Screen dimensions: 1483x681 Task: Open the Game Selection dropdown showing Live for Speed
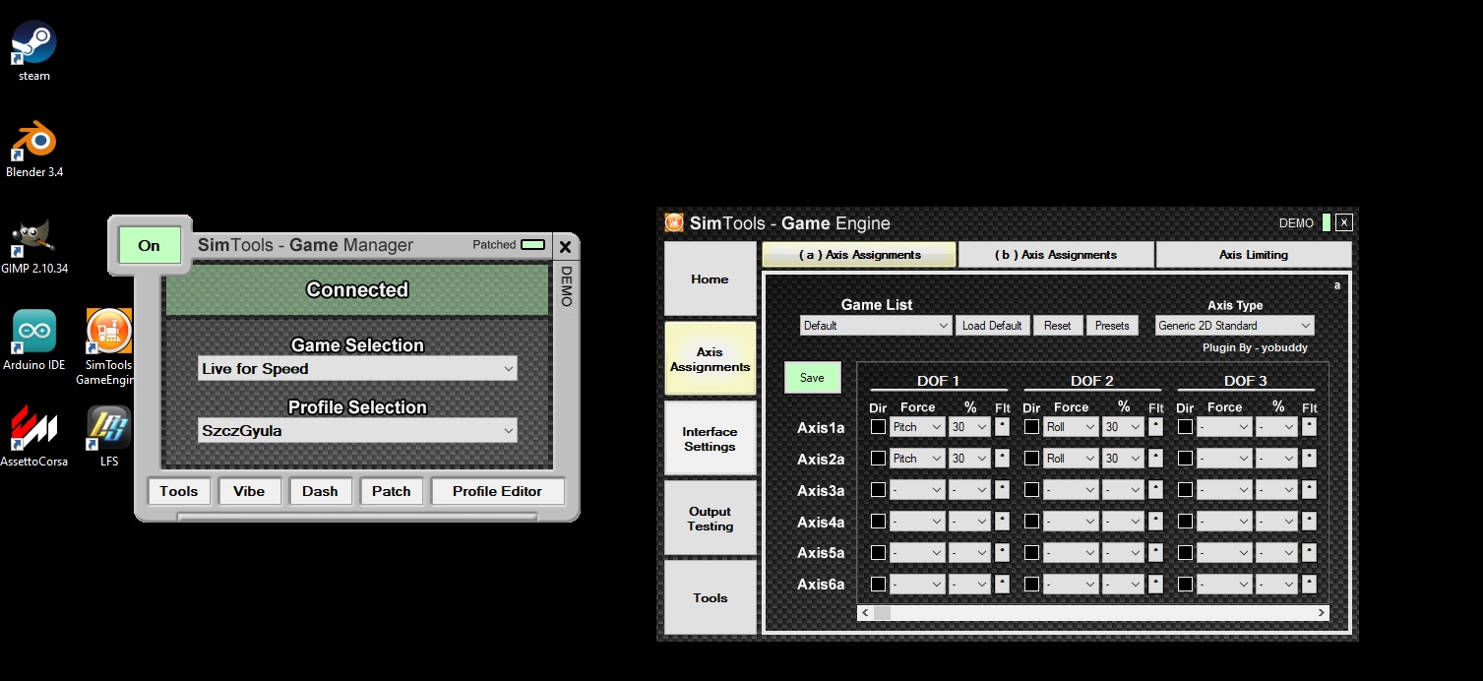357,369
